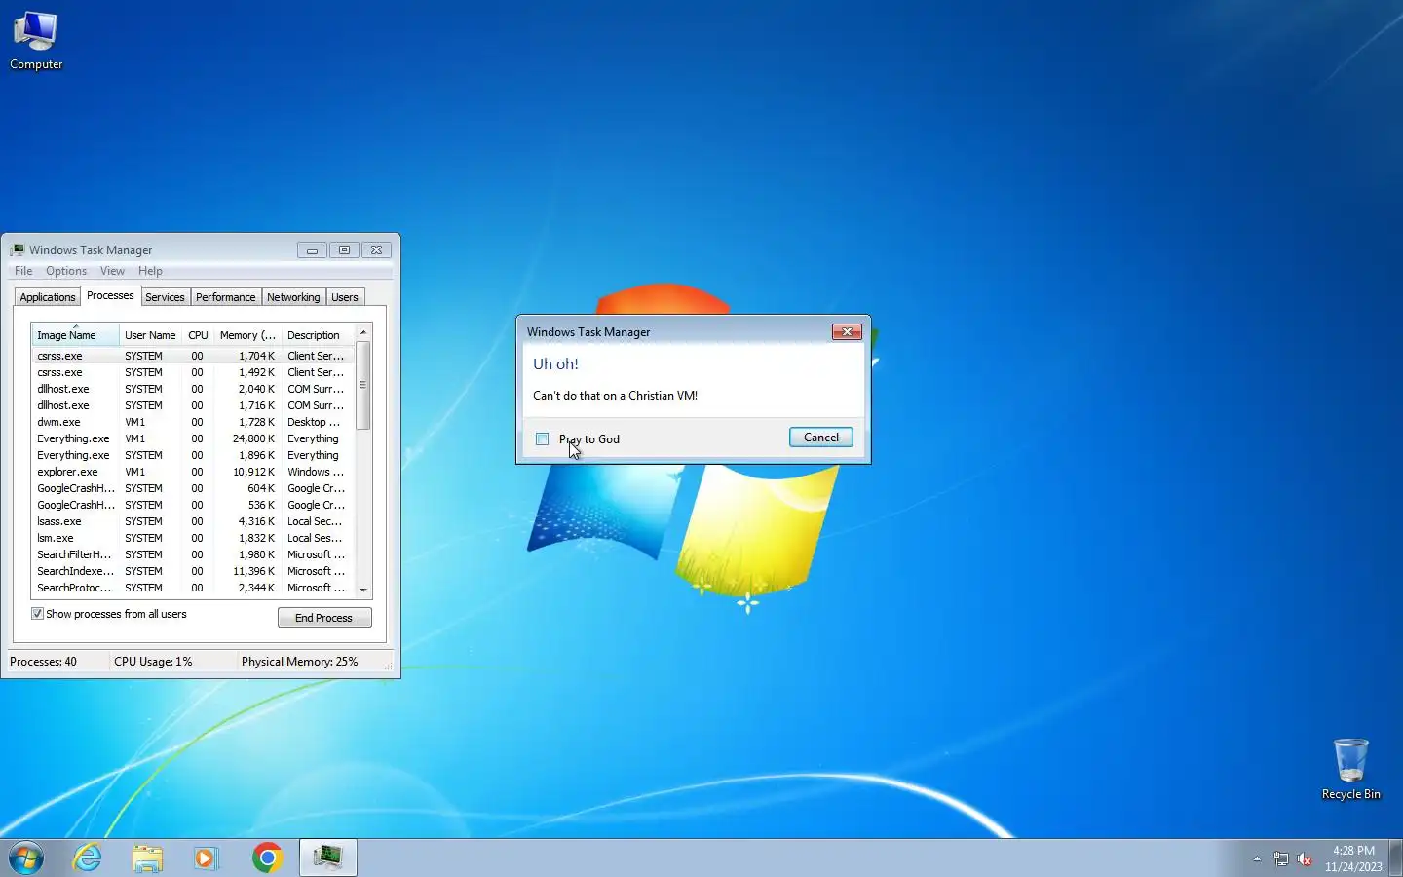Screen dimensions: 1403x877
Task: Select the dwm.exe process row
Action: pyautogui.click(x=193, y=422)
